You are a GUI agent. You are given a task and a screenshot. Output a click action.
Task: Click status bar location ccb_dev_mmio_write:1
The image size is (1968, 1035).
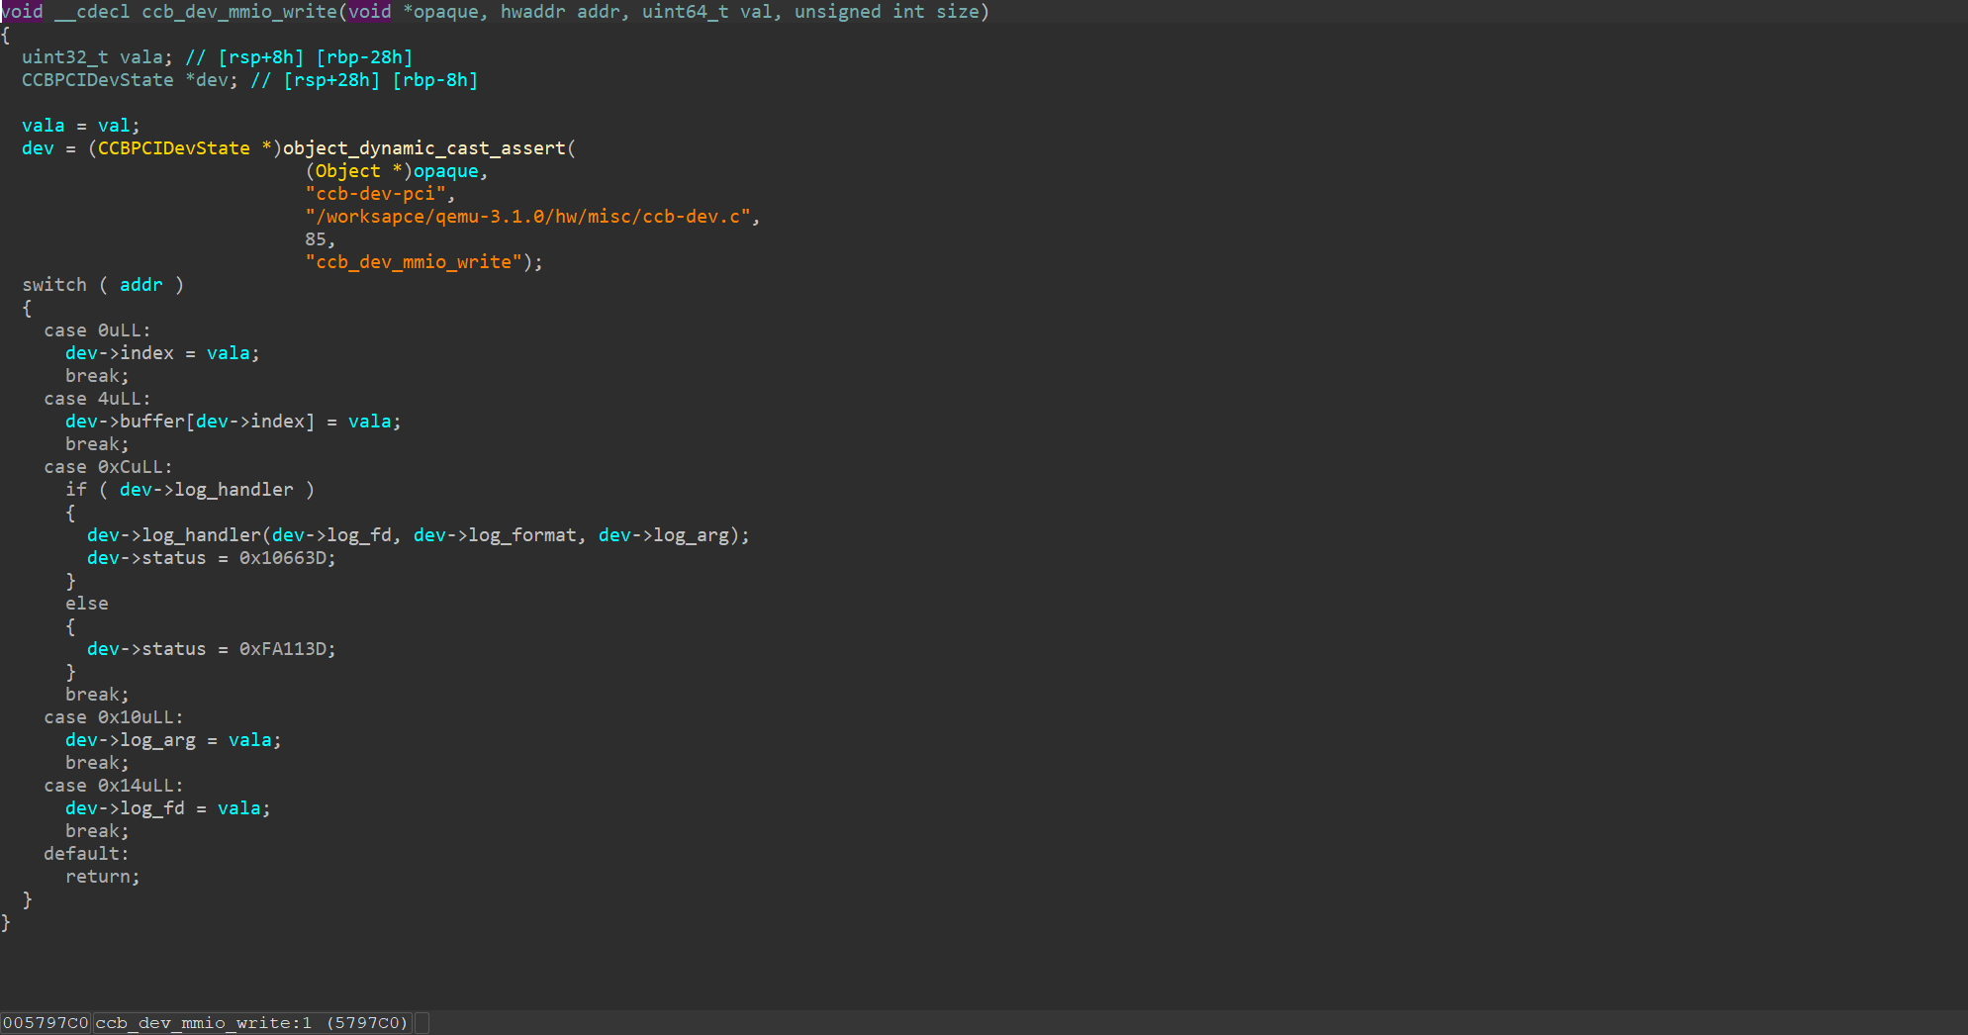[x=203, y=1023]
